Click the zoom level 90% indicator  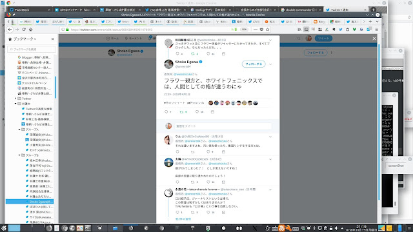click(x=244, y=30)
